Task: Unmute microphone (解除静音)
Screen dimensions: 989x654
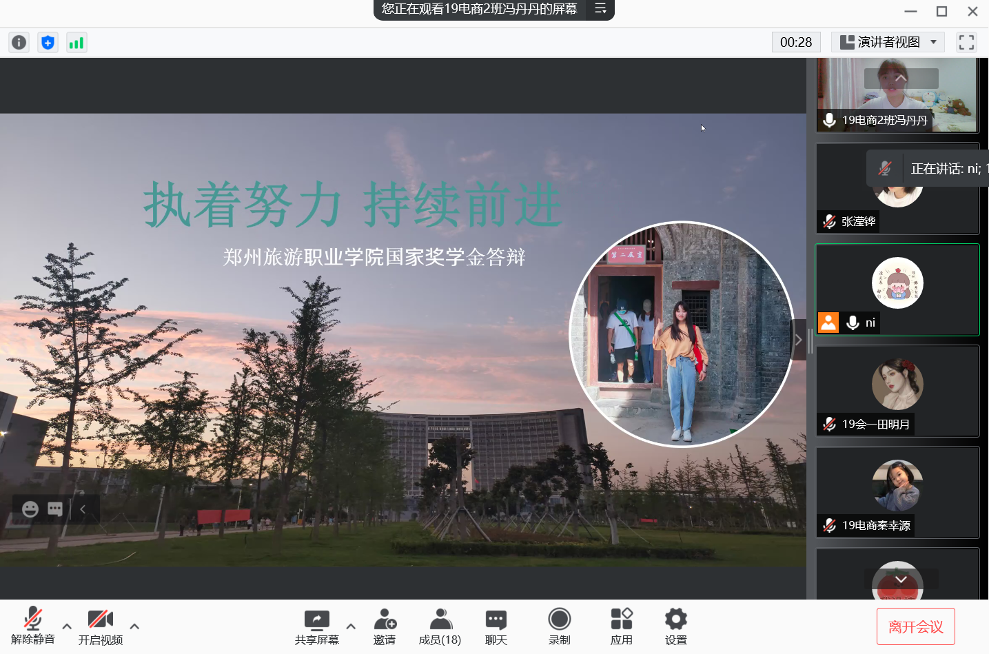Action: (33, 626)
